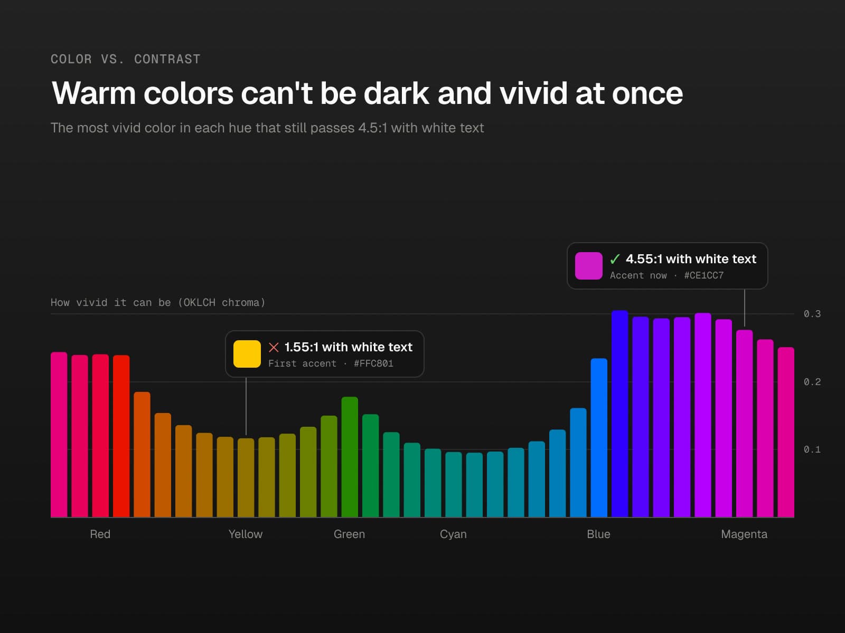Click the "Red" hue axis label

100,534
